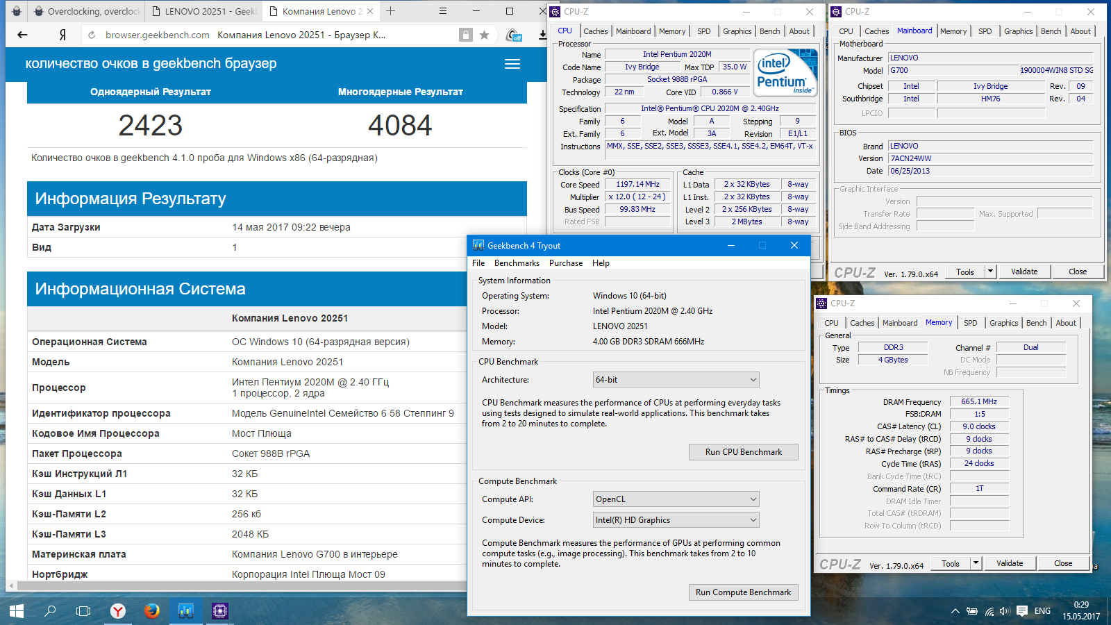
Task: Open the Bench tab in the top-left CPU-Z window
Action: tap(769, 31)
